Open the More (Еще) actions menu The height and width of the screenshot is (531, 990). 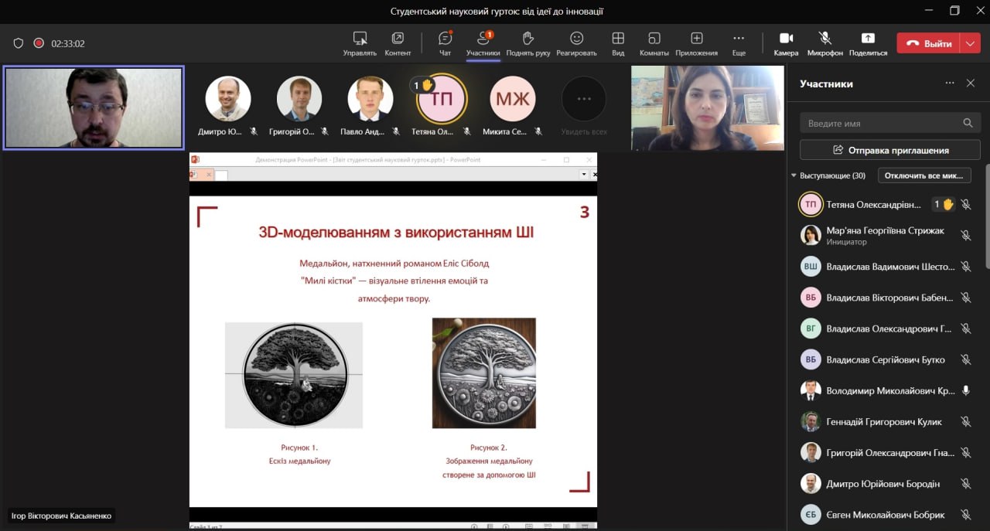739,39
